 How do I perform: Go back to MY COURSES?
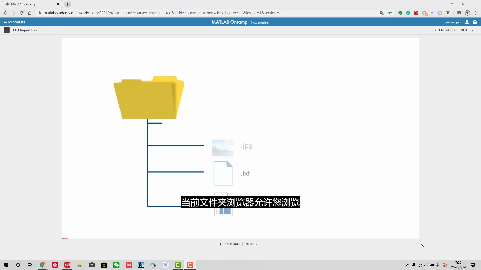point(14,22)
